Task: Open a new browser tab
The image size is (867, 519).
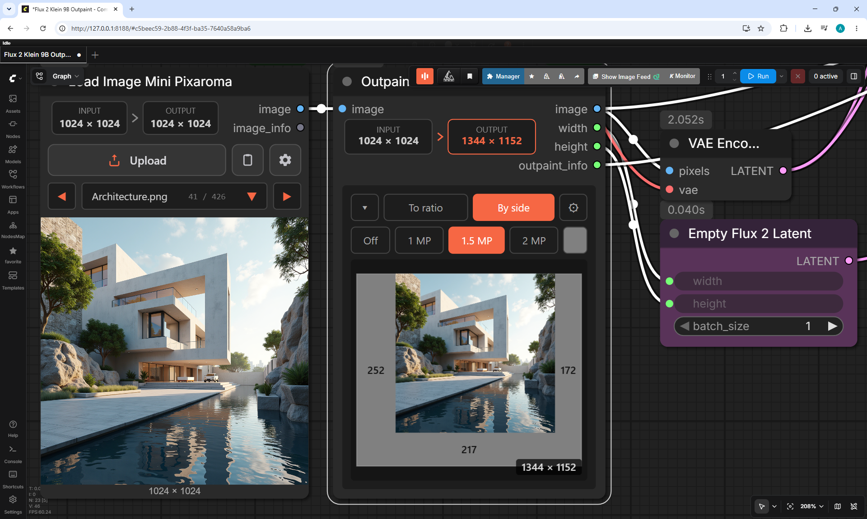Action: 132,9
